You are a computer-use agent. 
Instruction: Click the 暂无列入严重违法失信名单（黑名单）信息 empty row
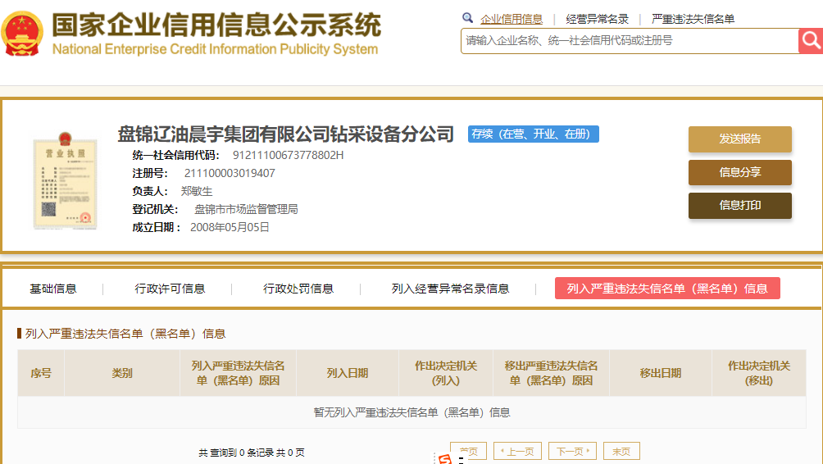click(412, 412)
